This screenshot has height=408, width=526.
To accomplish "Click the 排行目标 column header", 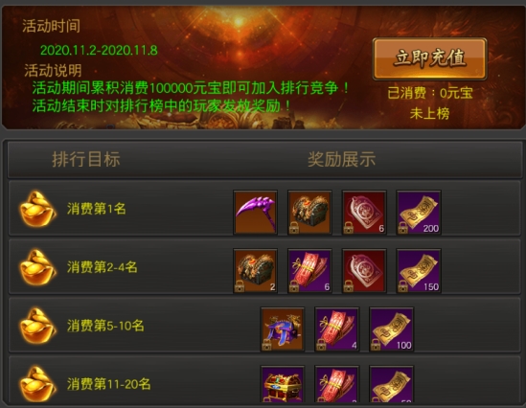I will [x=86, y=159].
